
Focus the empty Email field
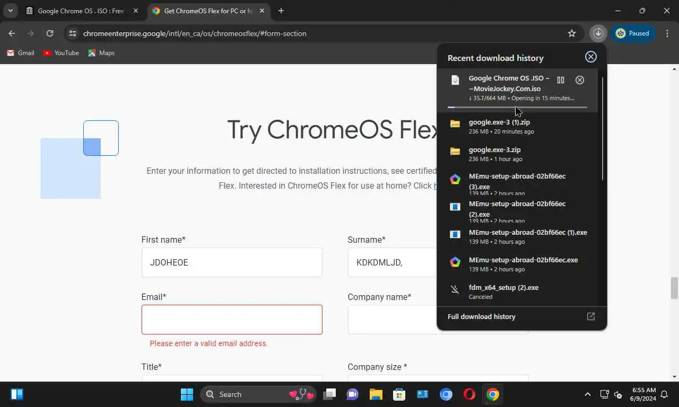click(232, 320)
